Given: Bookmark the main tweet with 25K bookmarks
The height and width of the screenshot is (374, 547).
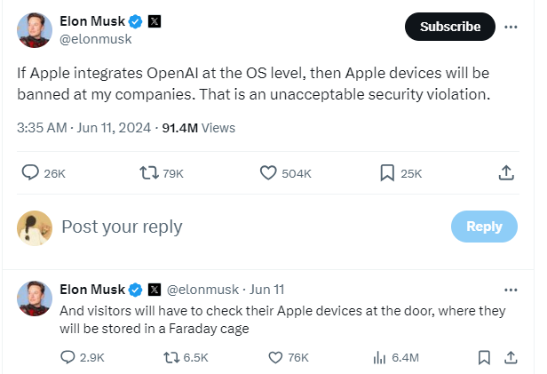Looking at the screenshot, I should tap(387, 173).
